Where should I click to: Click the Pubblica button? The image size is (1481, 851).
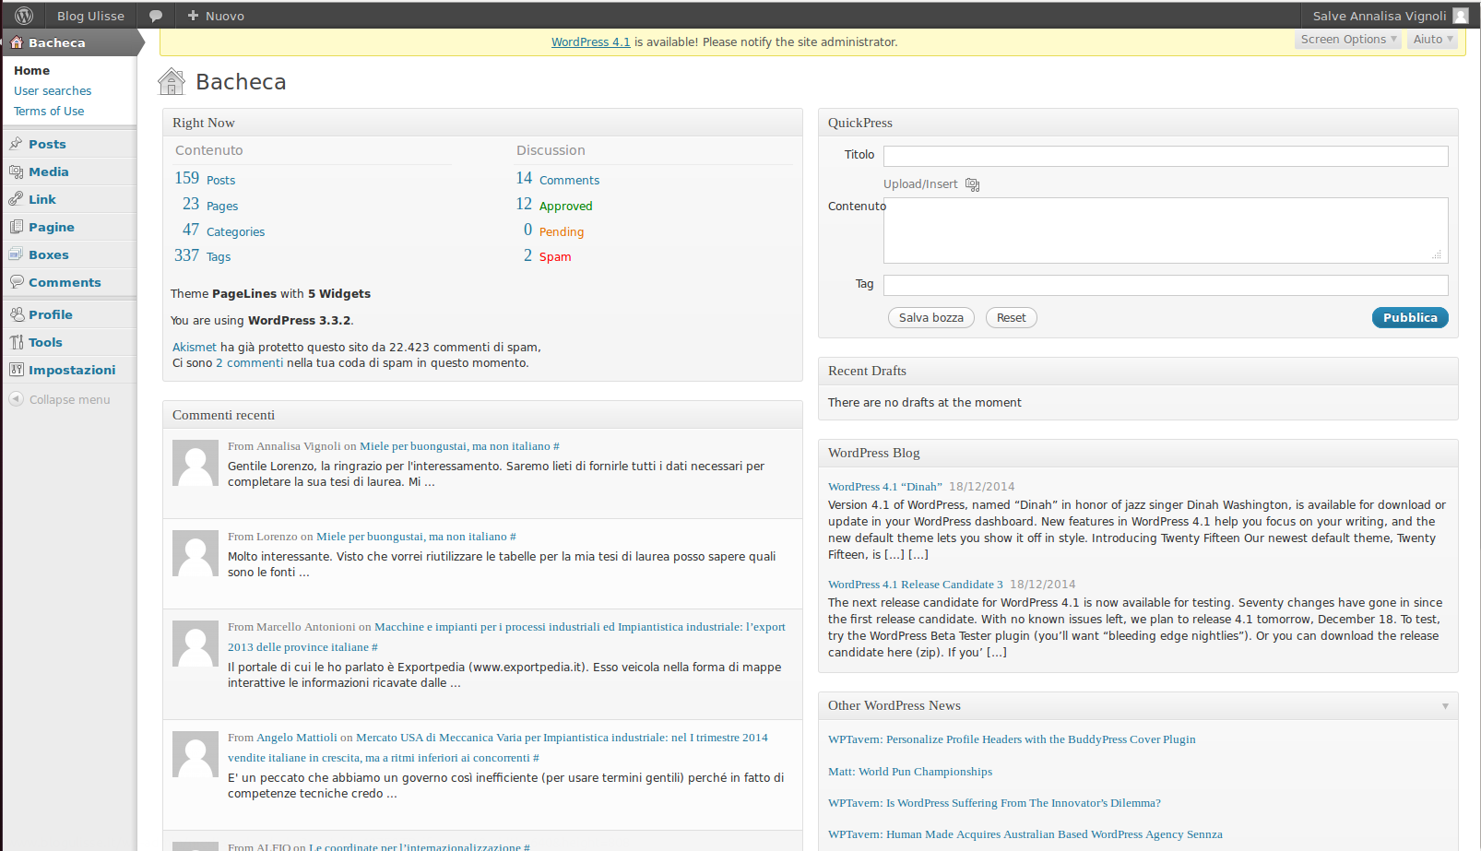coord(1410,317)
